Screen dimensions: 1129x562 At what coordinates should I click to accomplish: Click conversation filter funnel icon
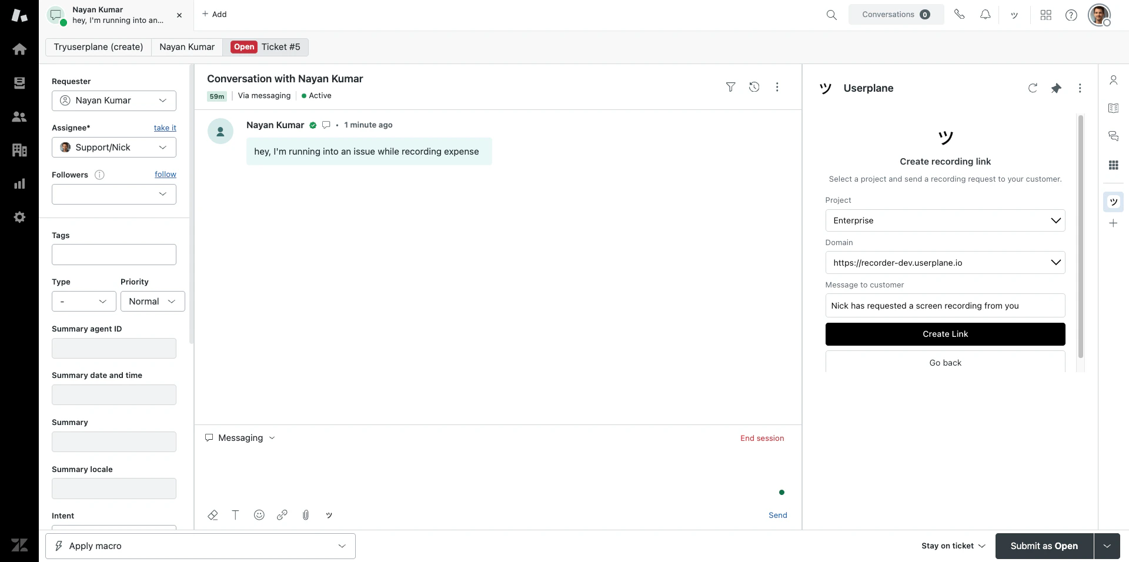pyautogui.click(x=730, y=87)
